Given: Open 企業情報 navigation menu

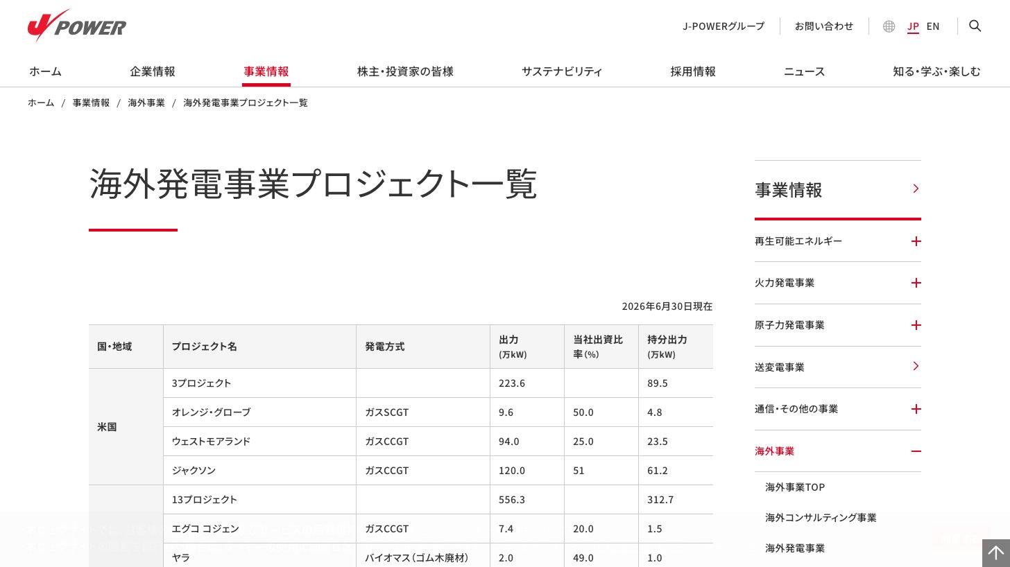Looking at the screenshot, I should point(153,71).
